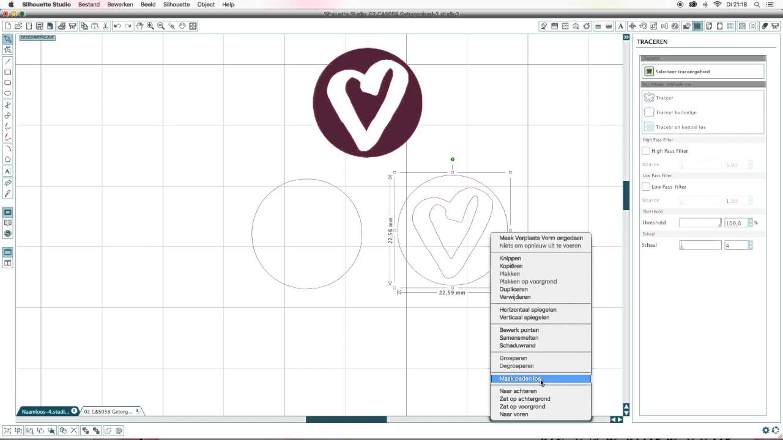Create a new document
This screenshot has width=783, height=440.
pos(7,26)
